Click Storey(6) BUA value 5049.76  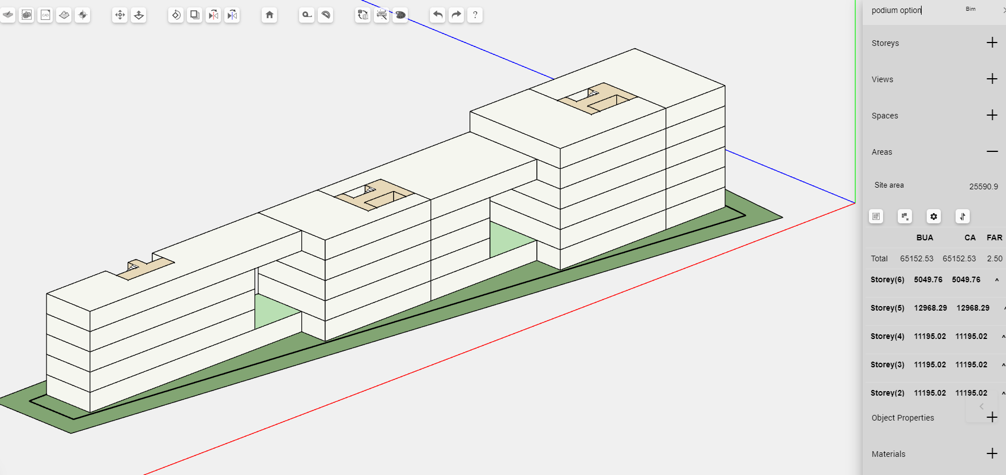click(928, 279)
